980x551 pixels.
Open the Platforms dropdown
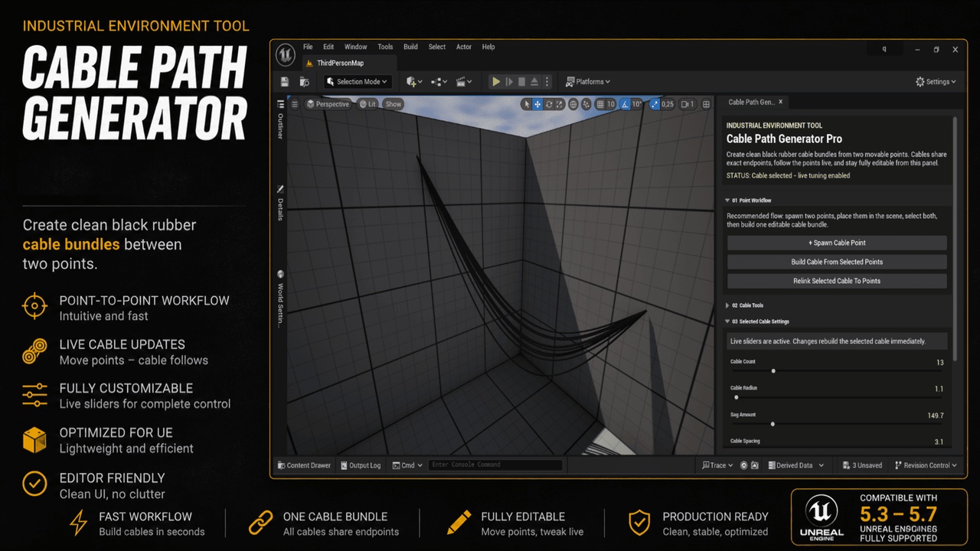(588, 82)
